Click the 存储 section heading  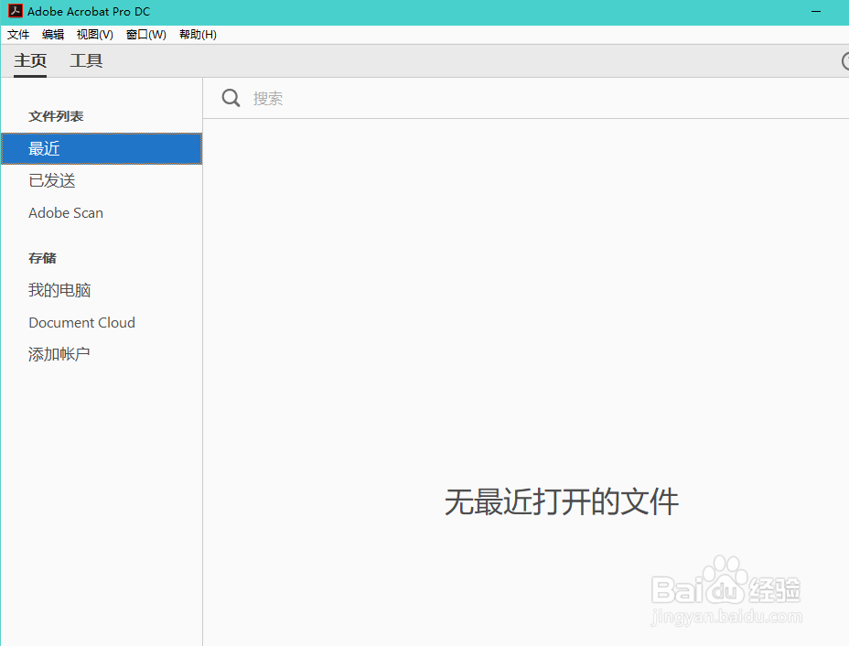click(42, 258)
